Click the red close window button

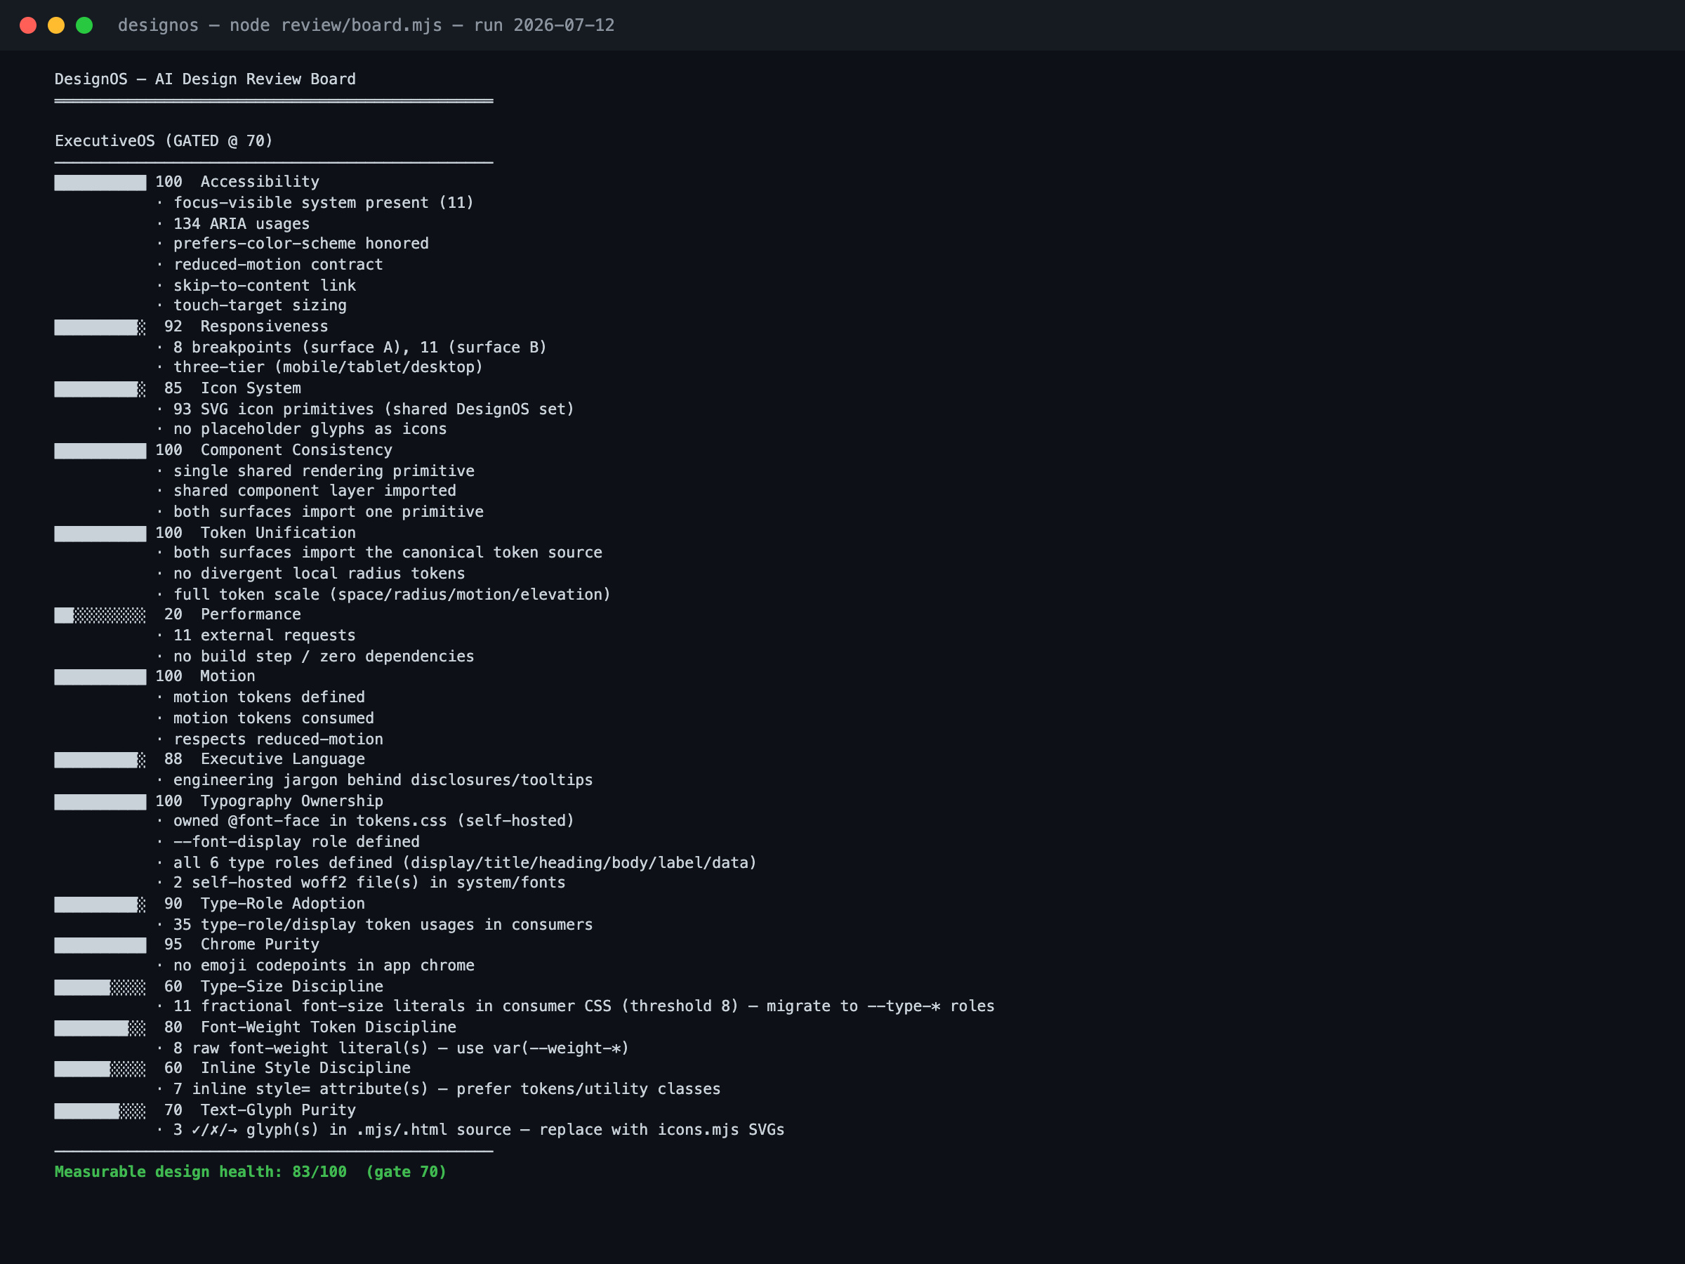point(28,25)
